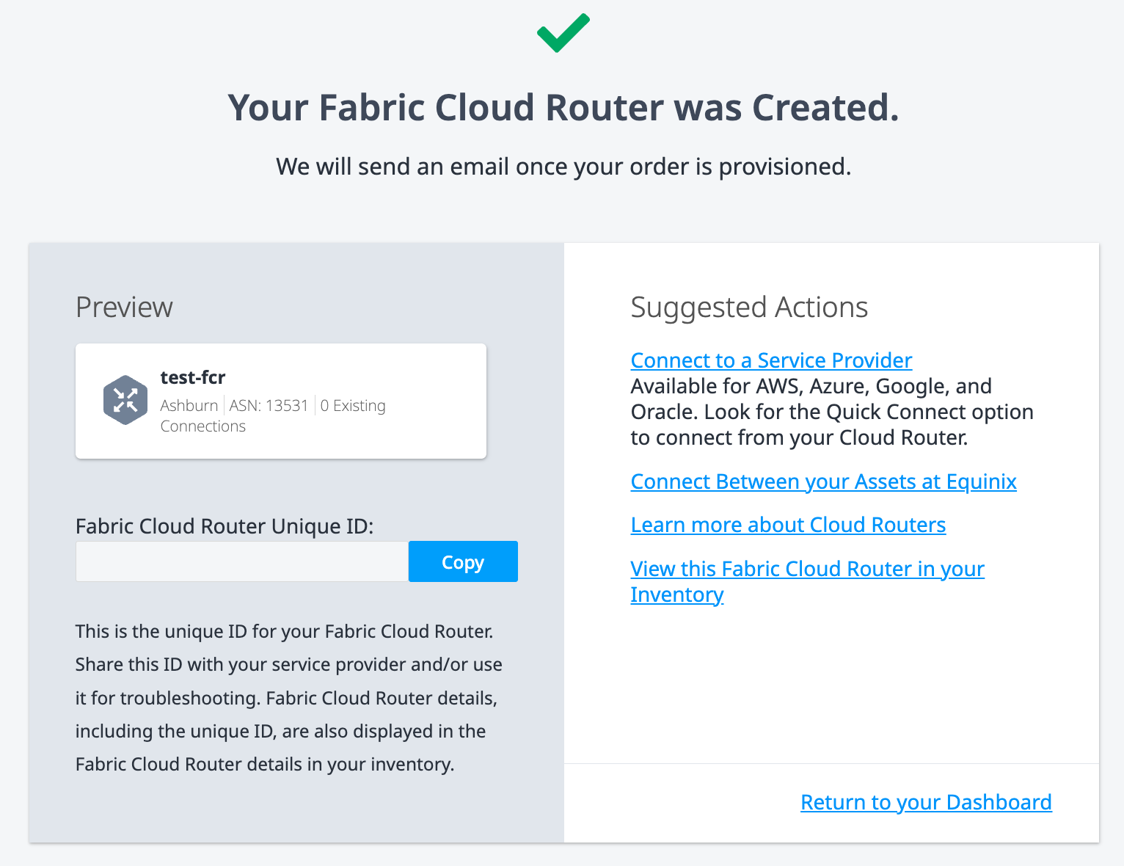This screenshot has height=866, width=1124.
Task: Return to your Dashboard
Action: pos(926,802)
